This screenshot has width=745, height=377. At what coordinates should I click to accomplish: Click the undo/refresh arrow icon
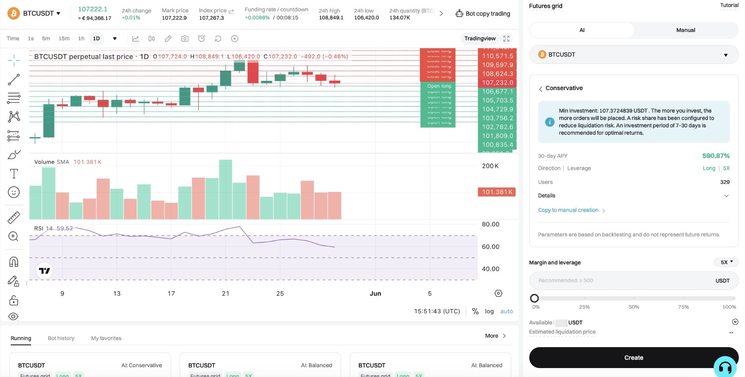[218, 38]
